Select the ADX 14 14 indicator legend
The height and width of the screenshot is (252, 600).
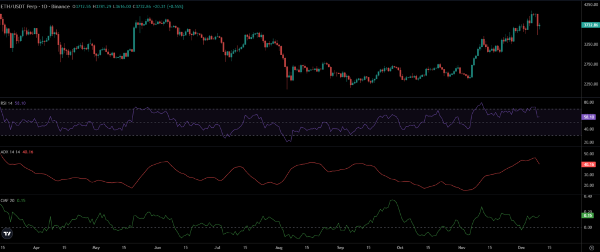coord(11,152)
